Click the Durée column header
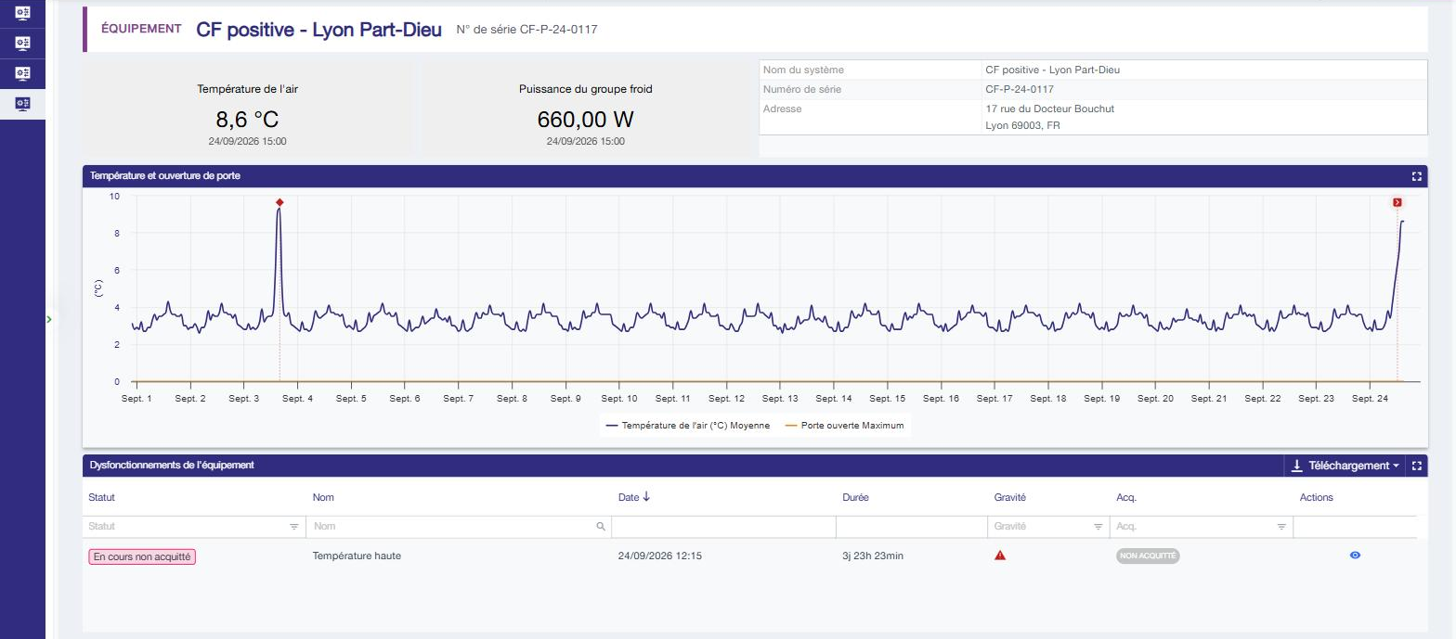Viewport: 1456px width, 639px height. click(855, 497)
